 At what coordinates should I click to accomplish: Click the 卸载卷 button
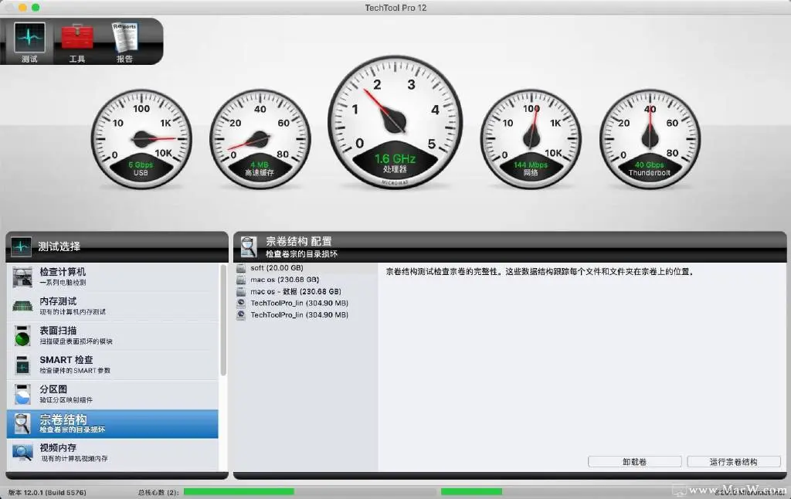tap(635, 462)
